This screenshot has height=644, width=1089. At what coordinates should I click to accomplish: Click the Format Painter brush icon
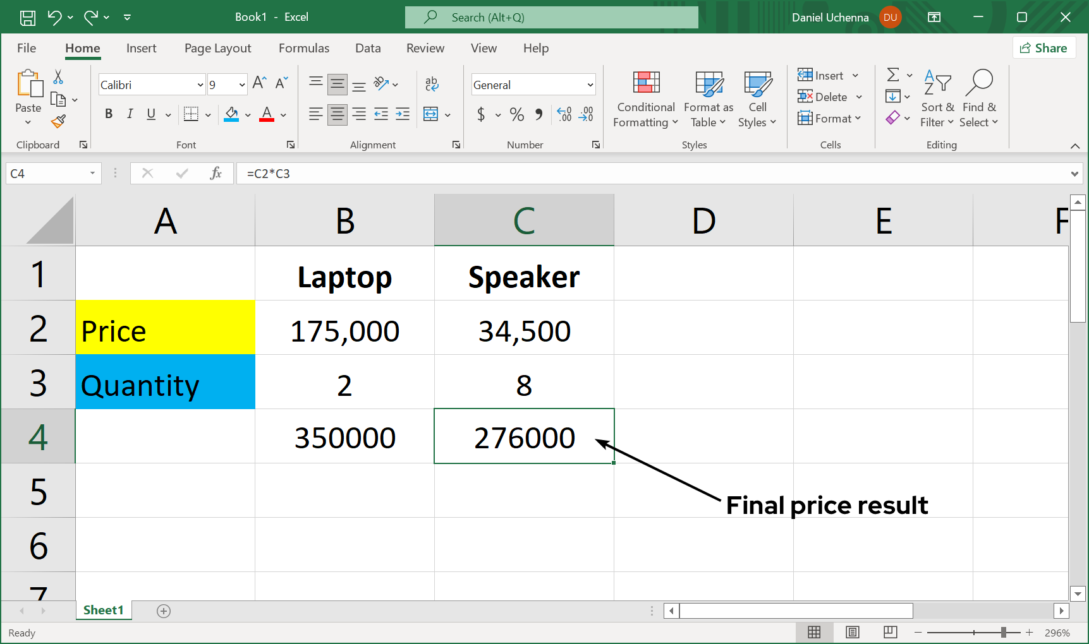point(58,121)
